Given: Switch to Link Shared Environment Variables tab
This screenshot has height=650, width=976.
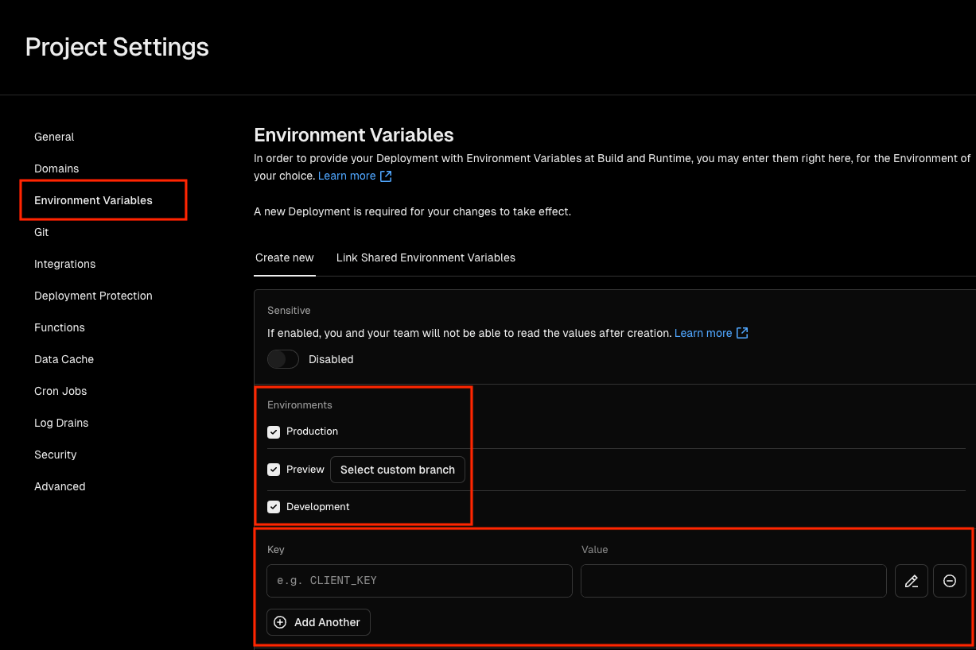Looking at the screenshot, I should (x=426, y=257).
